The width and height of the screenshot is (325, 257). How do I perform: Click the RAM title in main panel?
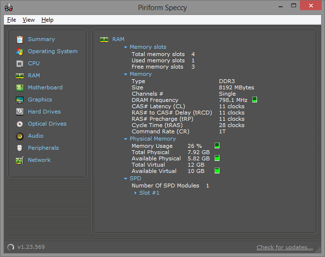coord(118,39)
